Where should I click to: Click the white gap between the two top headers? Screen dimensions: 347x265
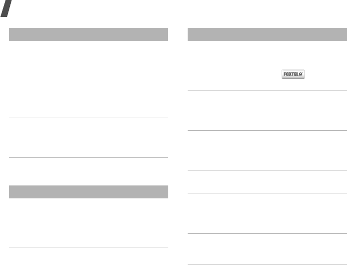(178, 34)
